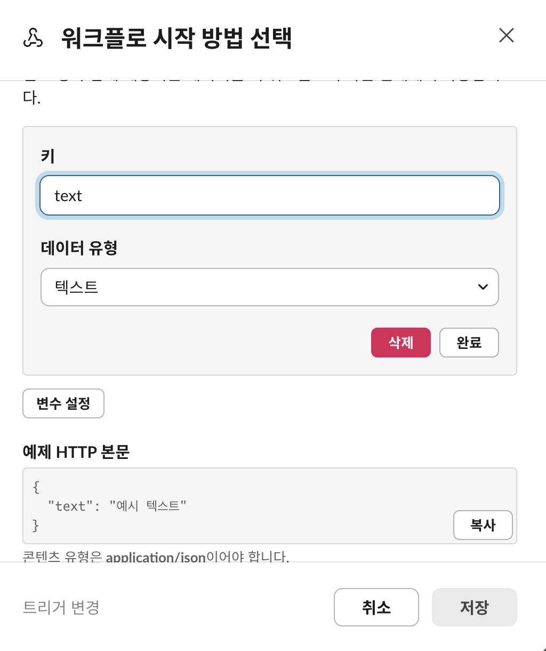Select the 변수 설정 button
Image resolution: width=546 pixels, height=651 pixels.
point(63,403)
